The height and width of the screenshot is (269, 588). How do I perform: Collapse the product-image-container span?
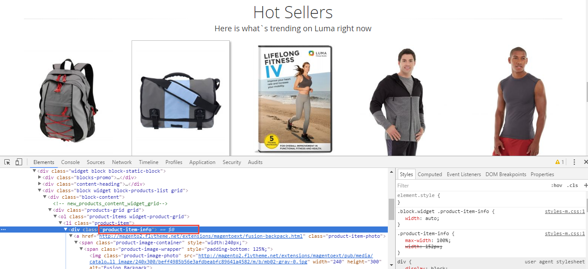click(76, 243)
